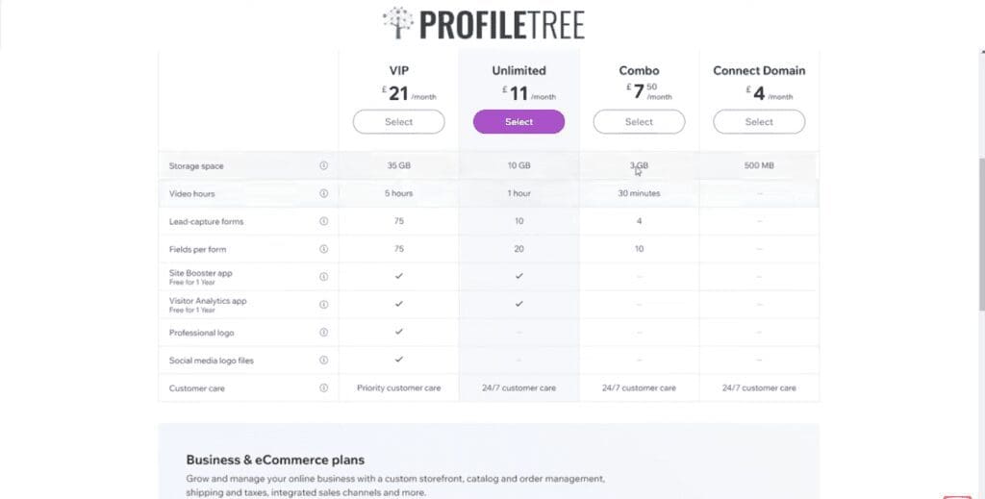Screen dimensions: 985x499
Task: Click the Unlimited Visitor Analytics checkmark
Action: coord(518,304)
